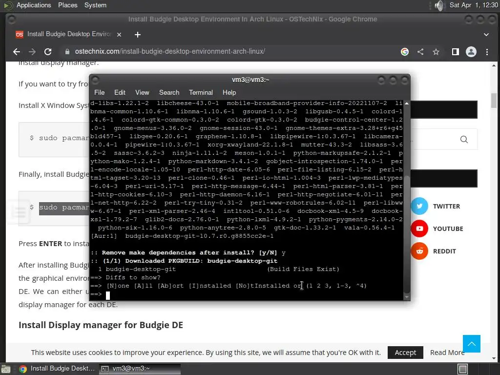Click the terminal window menu button

(95, 80)
